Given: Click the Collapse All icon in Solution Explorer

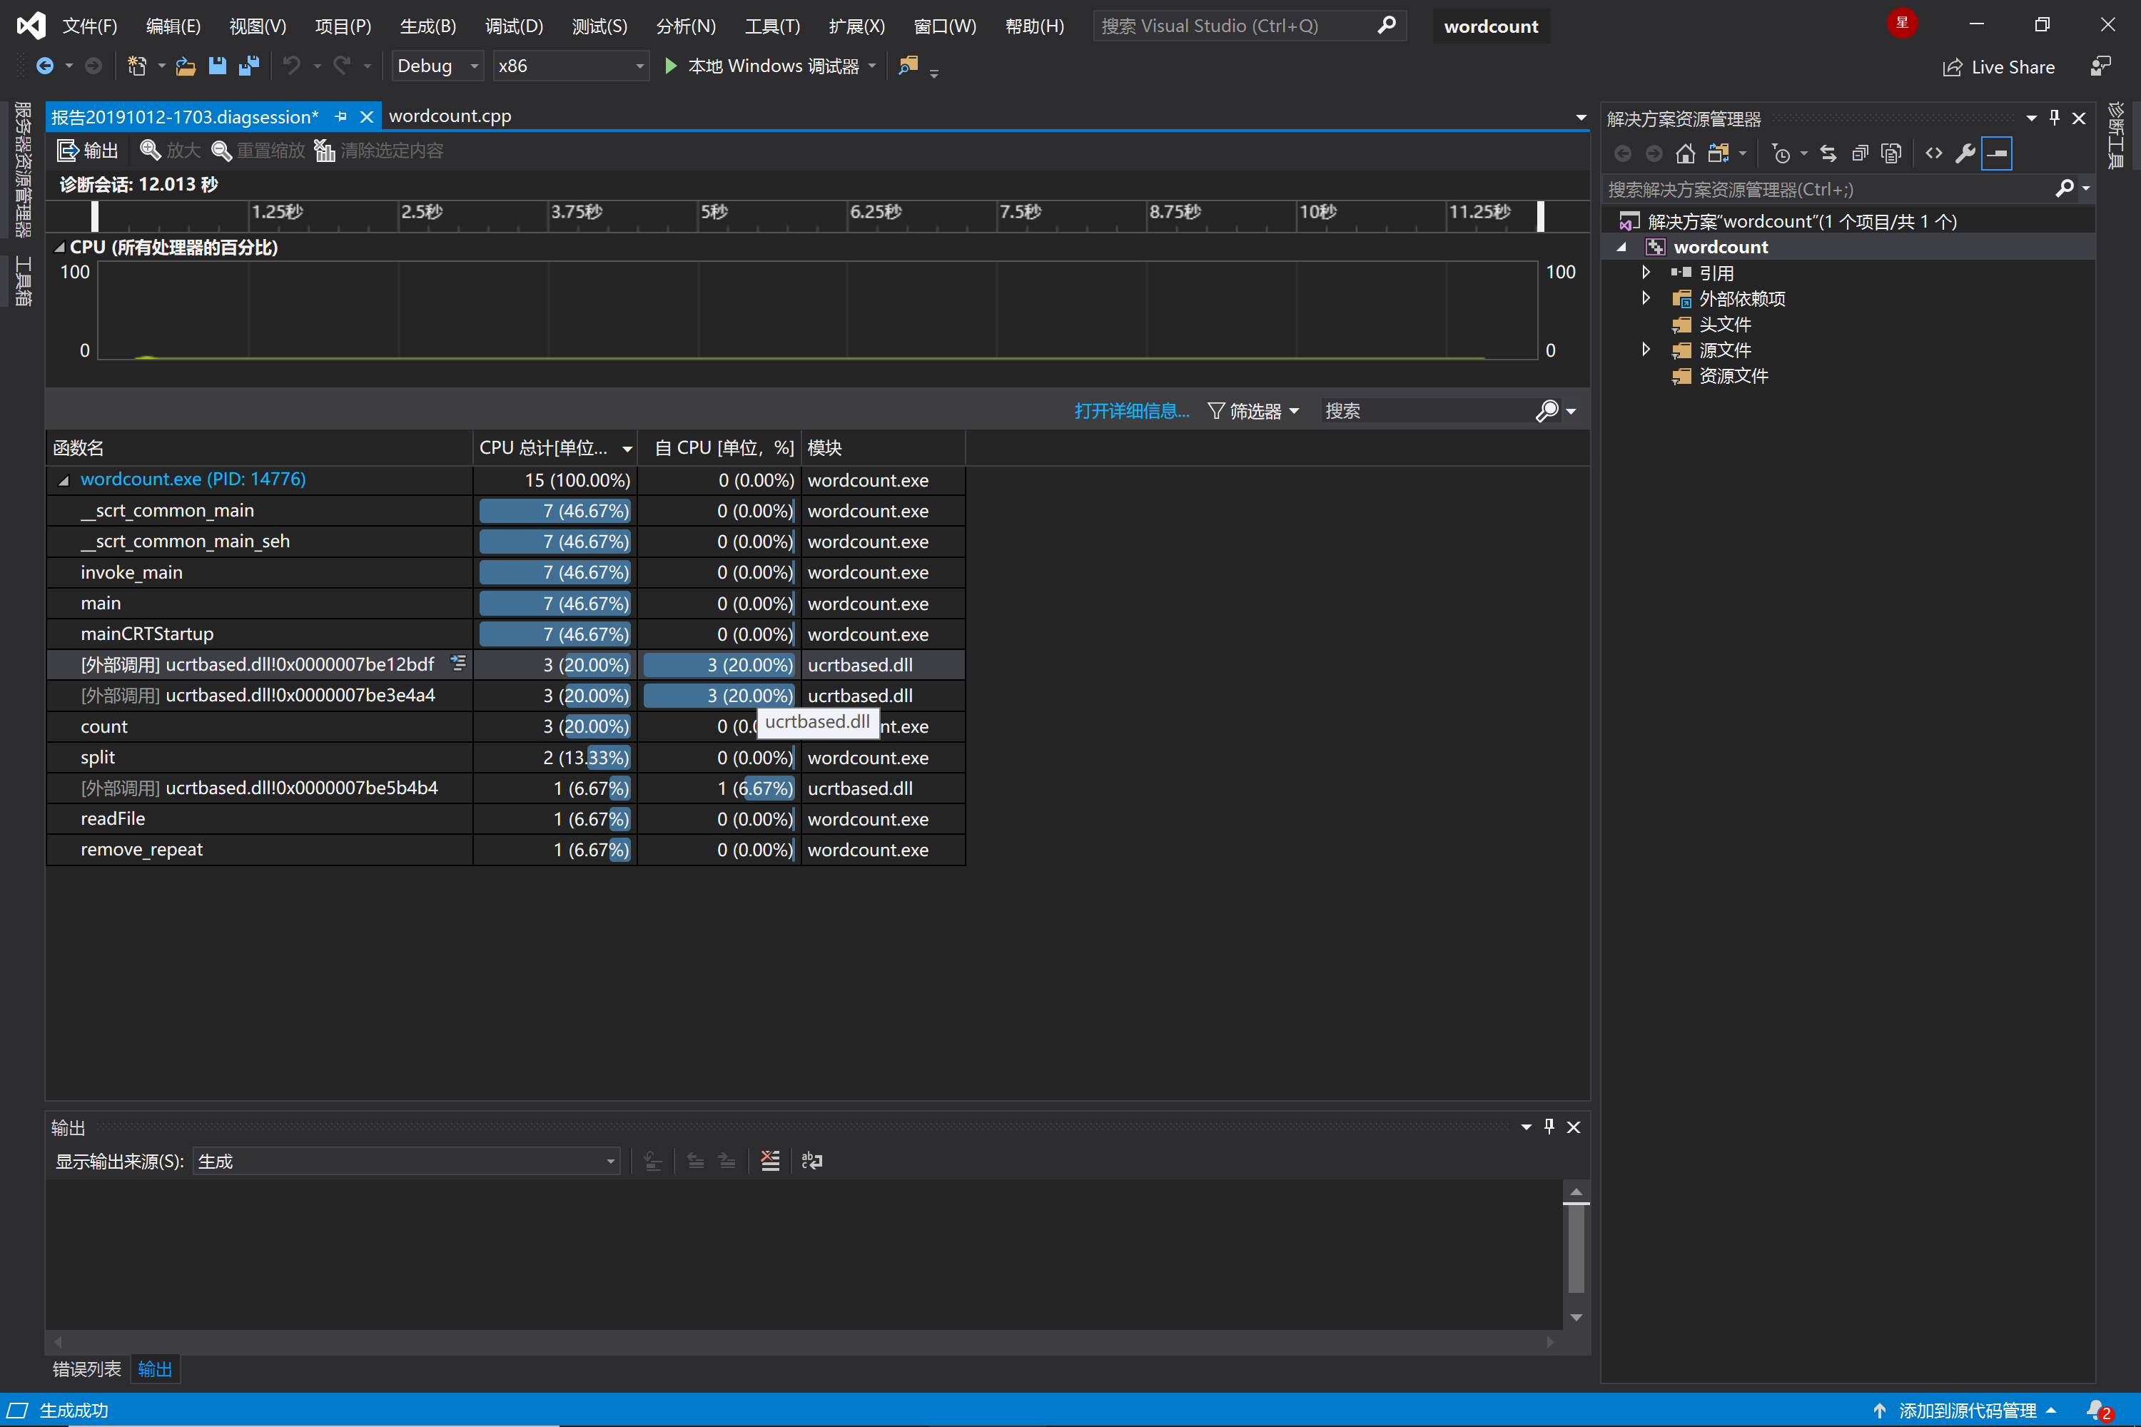Looking at the screenshot, I should [x=1860, y=153].
